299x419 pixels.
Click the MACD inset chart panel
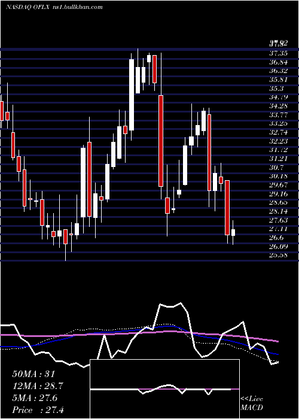click(164, 389)
